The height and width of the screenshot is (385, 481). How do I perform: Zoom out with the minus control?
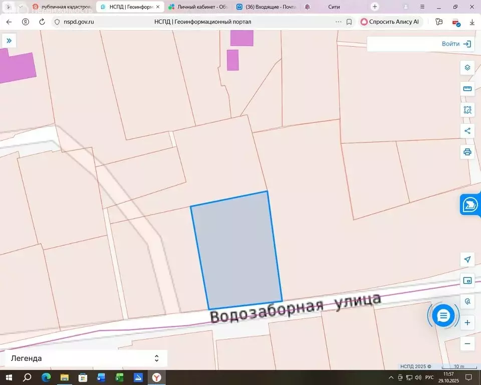tap(467, 344)
